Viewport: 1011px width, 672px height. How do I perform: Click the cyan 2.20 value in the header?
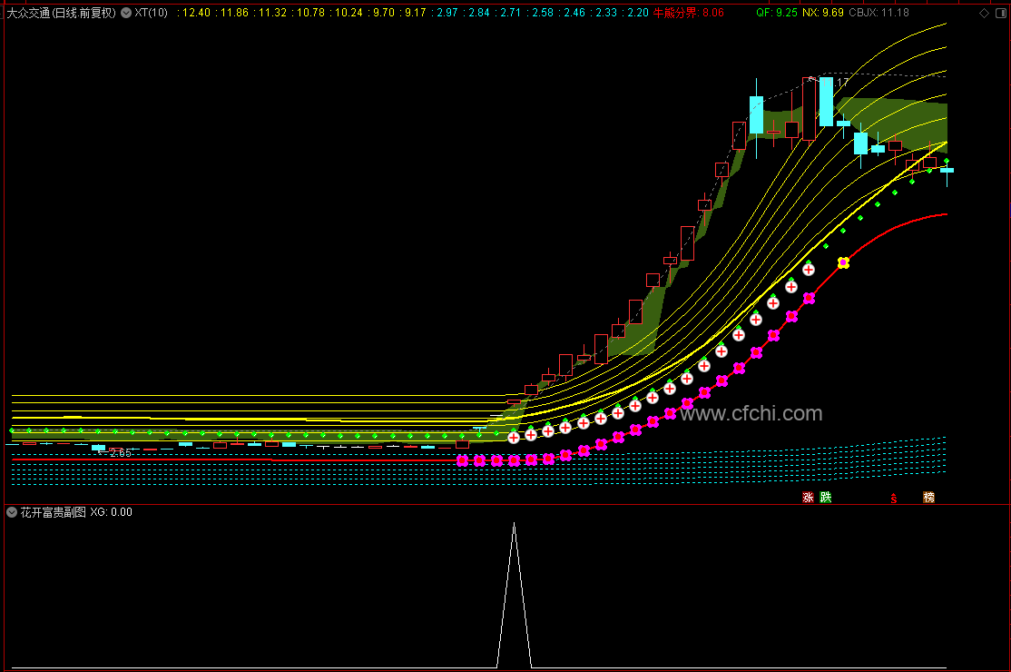(x=638, y=13)
